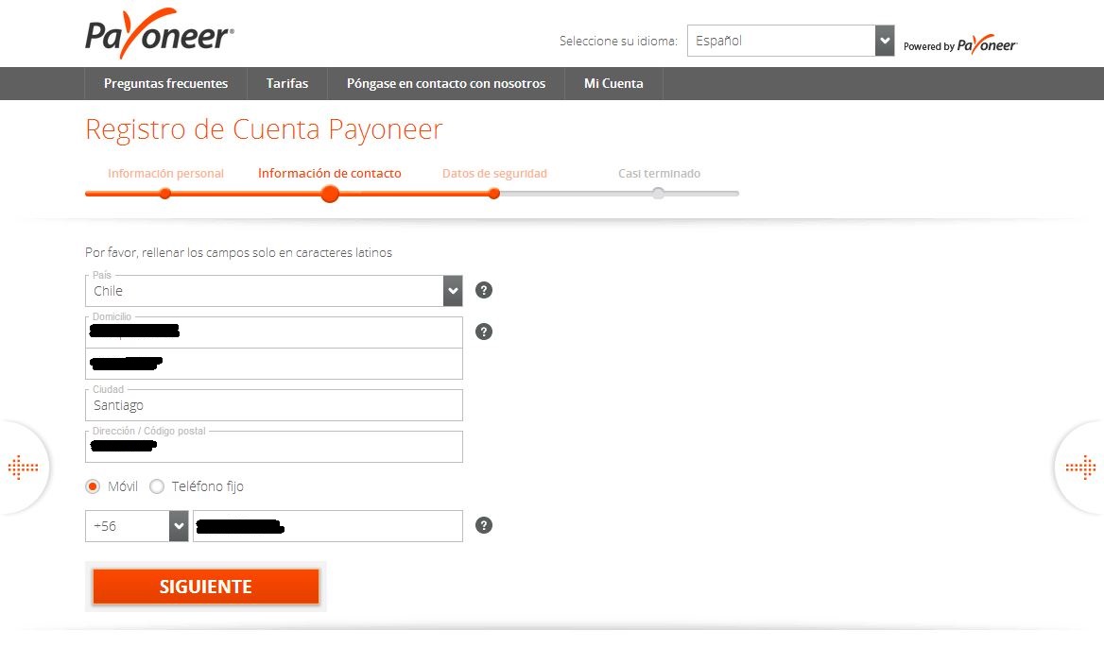Viewport: 1104px width, 647px height.
Task: Click the Datos de seguridad step dot
Action: pos(493,194)
